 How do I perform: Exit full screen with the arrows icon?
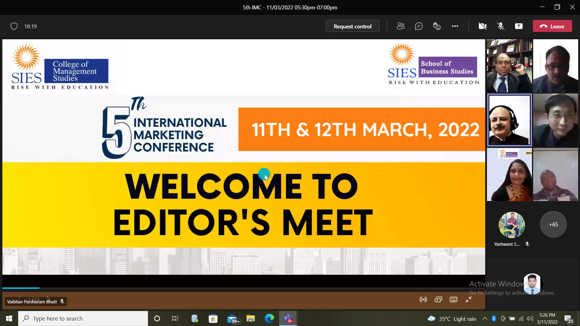tap(469, 299)
